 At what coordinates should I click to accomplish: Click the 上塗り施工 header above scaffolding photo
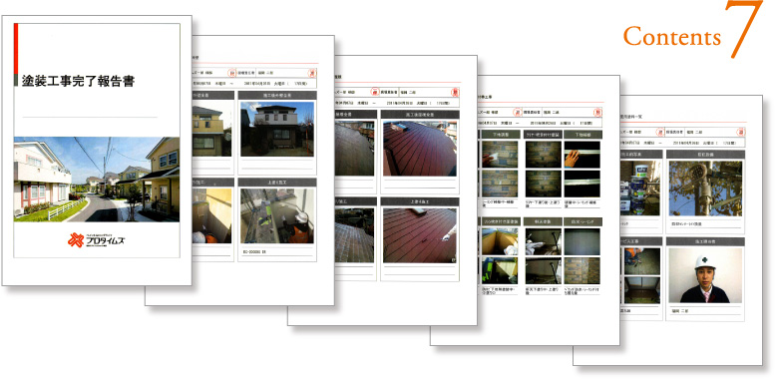coord(277,183)
